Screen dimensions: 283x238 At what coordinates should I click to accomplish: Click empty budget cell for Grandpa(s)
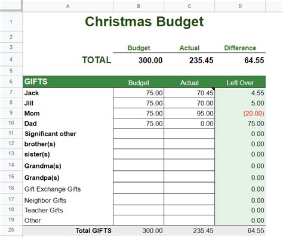tap(139, 177)
